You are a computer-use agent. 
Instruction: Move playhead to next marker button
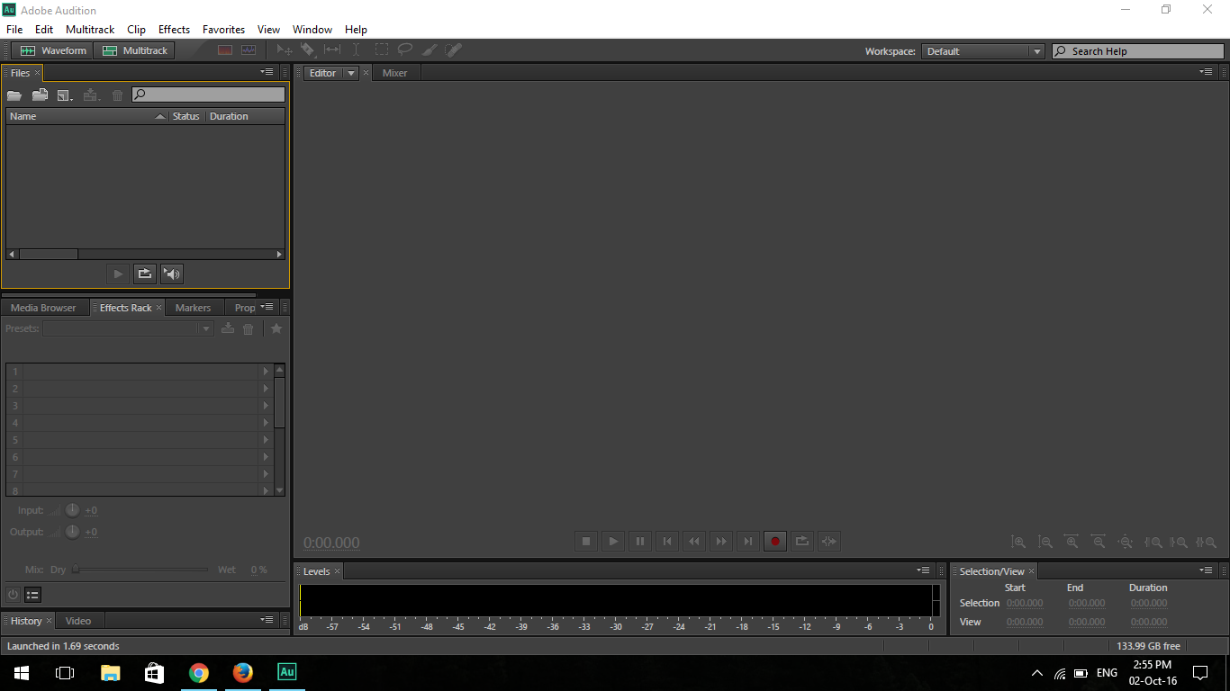[748, 541]
